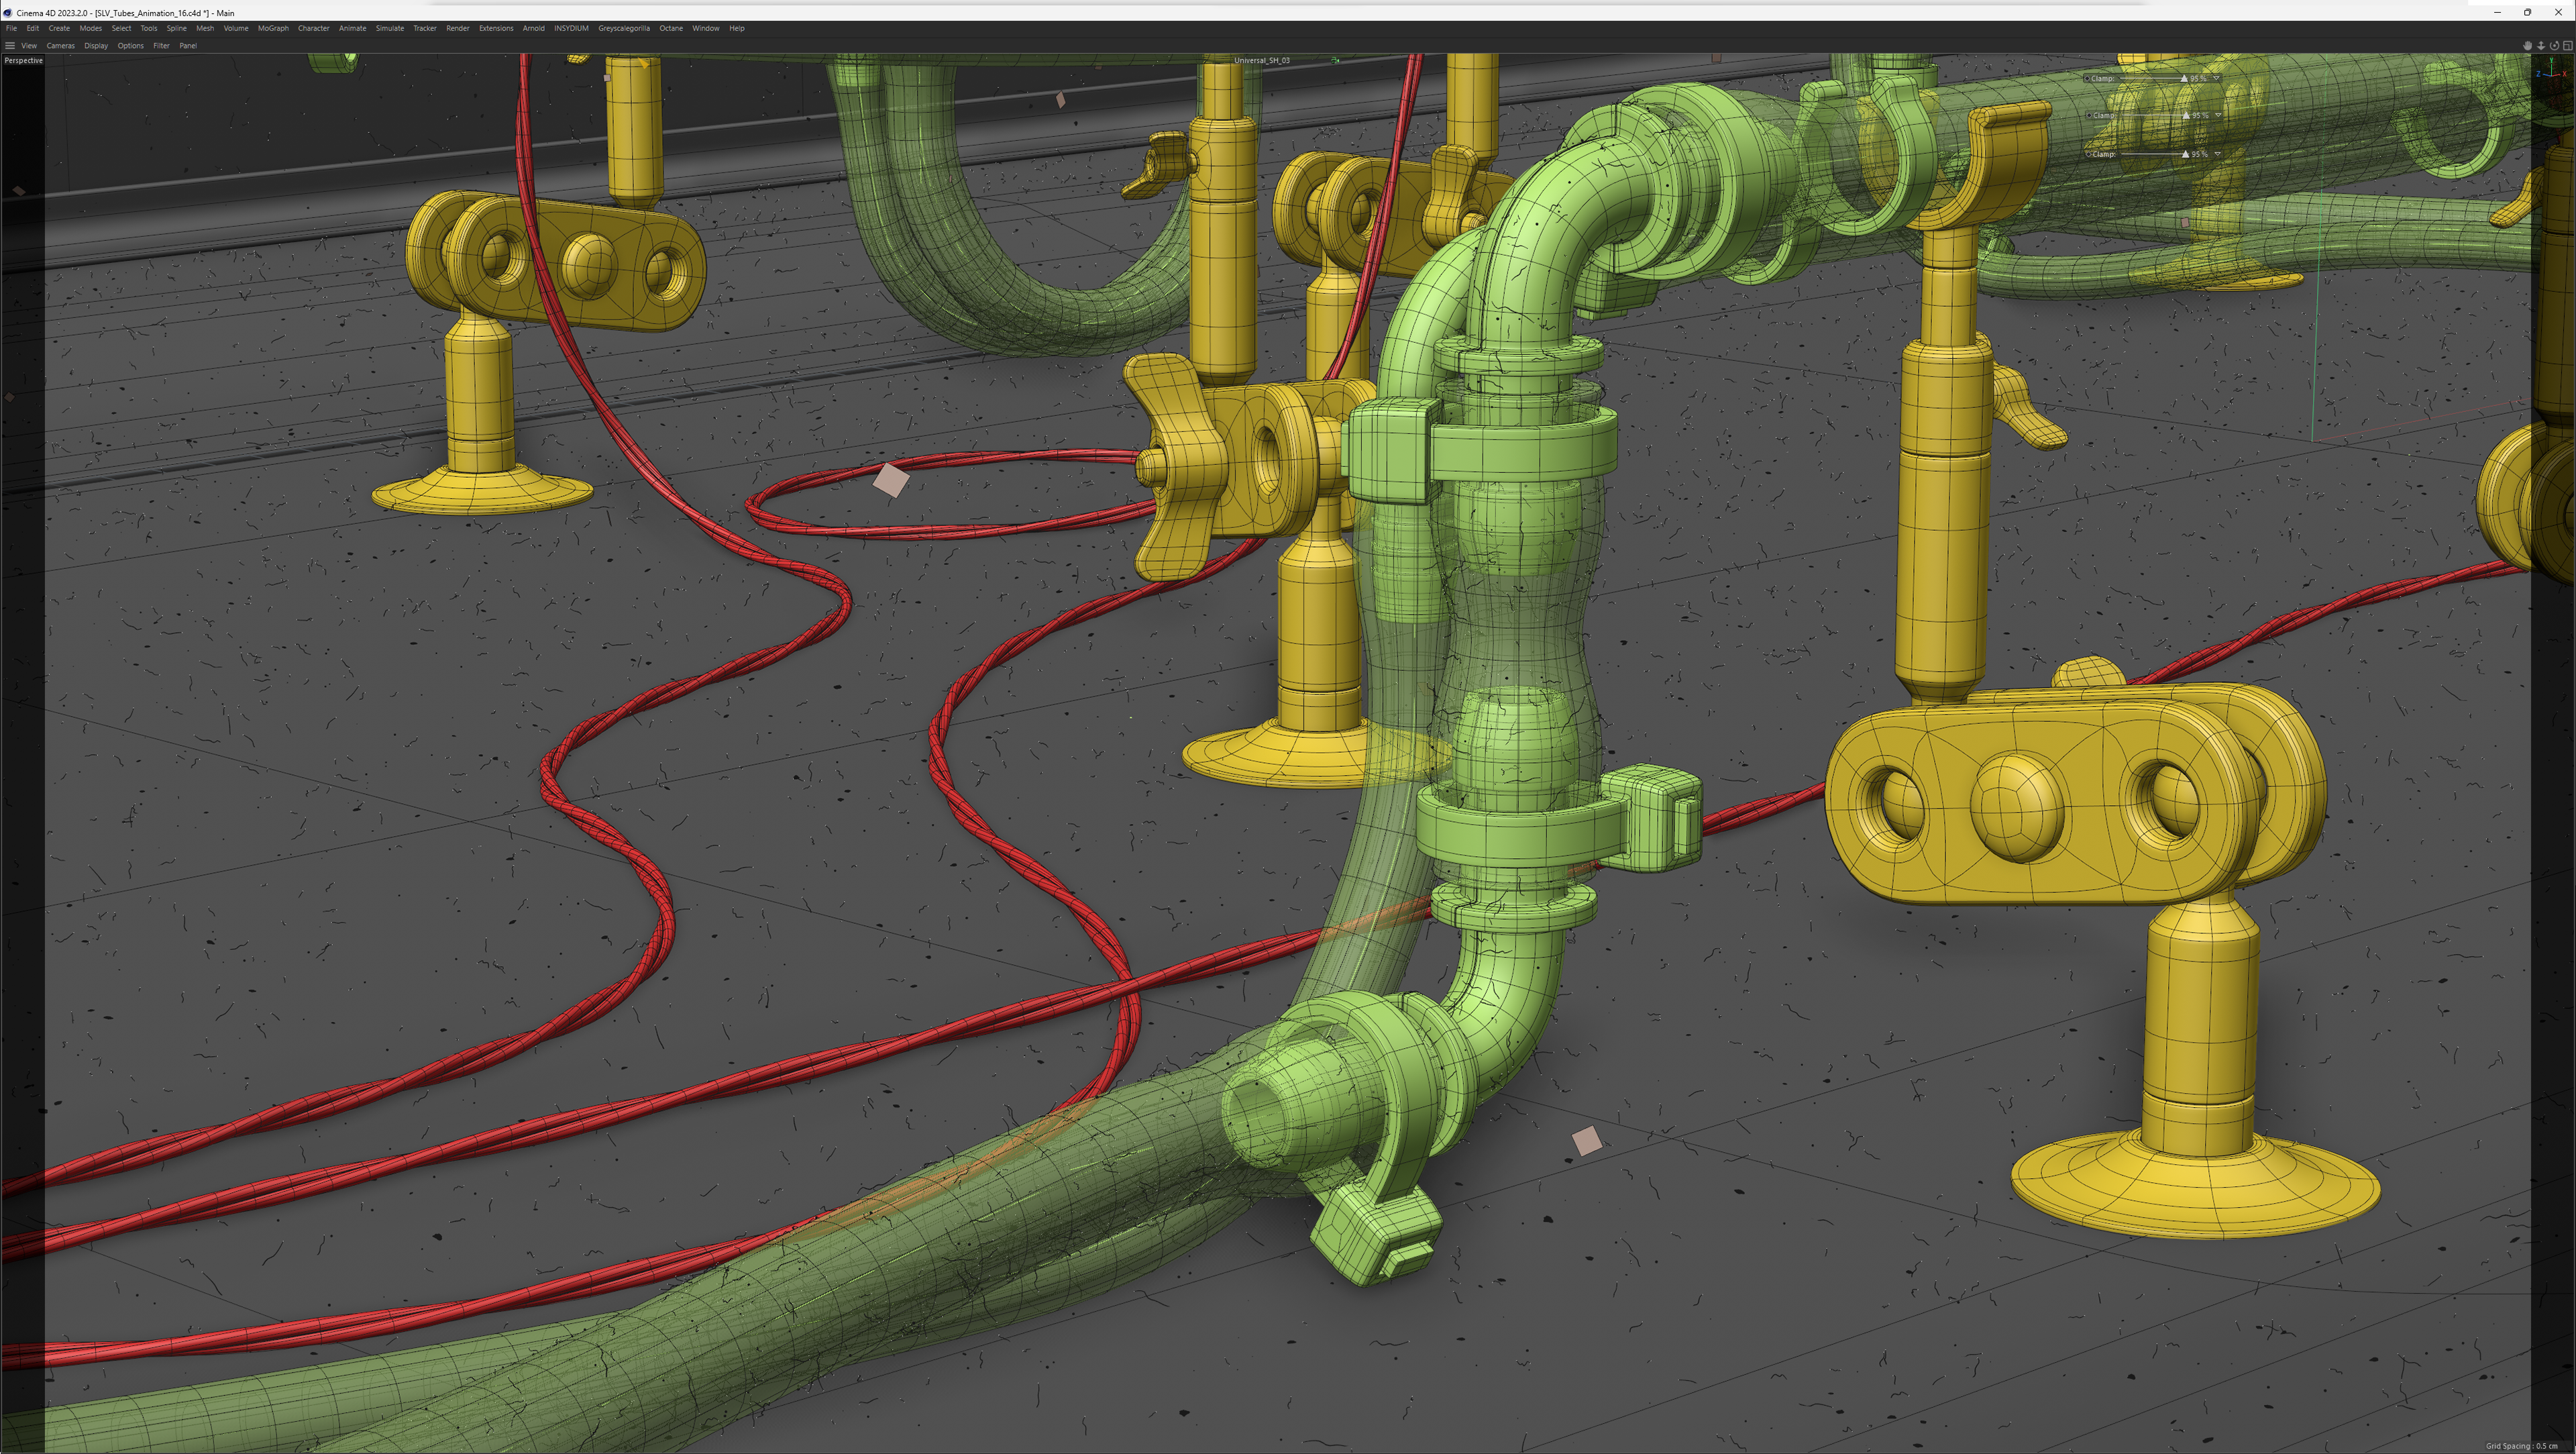Toggle keyframe diamond on middle Clamp HUD
Viewport: 2576px width, 1454px height.
pos(2089,116)
